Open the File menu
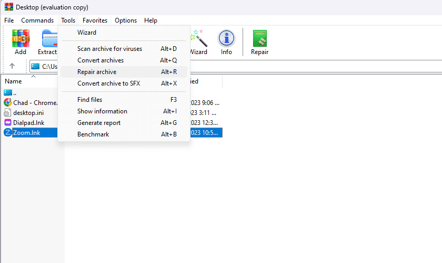 pyautogui.click(x=9, y=20)
